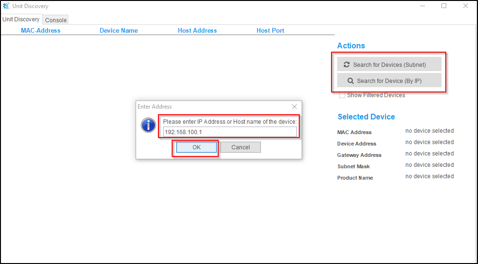478x264 pixels.
Task: Enable the Show Filtered Devices checkbox
Action: (342, 95)
